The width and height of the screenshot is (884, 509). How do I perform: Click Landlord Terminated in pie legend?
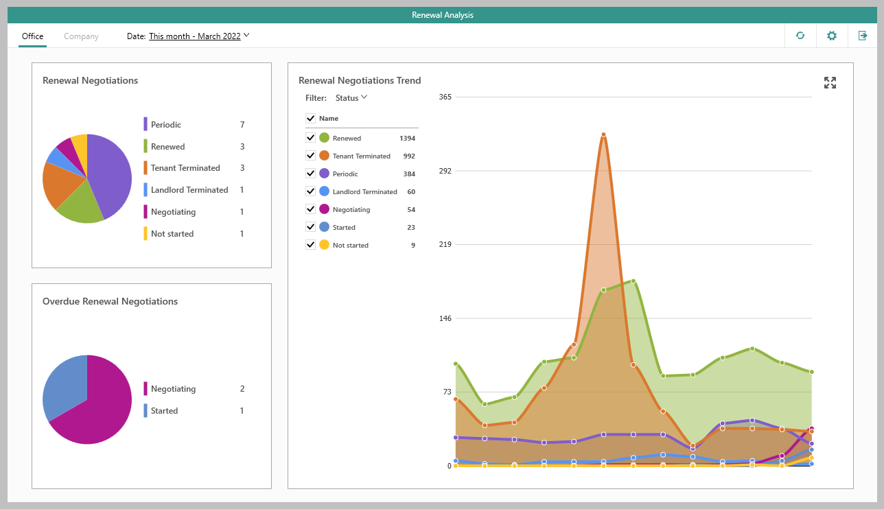click(189, 190)
